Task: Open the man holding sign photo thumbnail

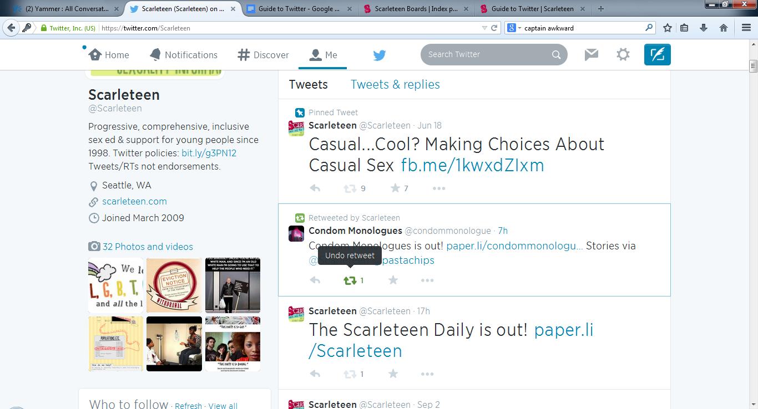Action: (x=233, y=285)
